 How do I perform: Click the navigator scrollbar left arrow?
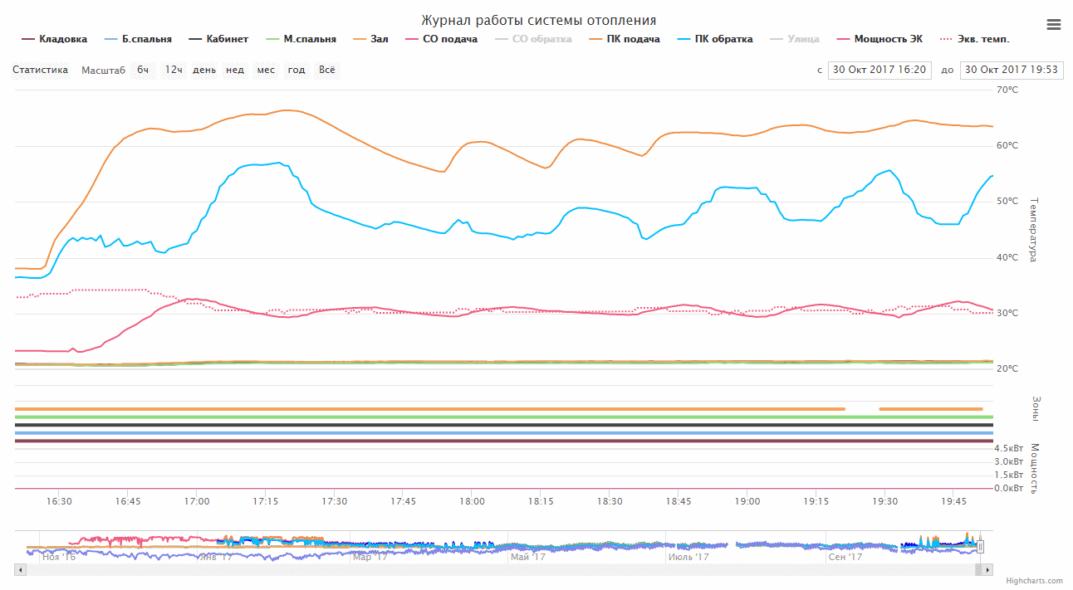(x=20, y=570)
